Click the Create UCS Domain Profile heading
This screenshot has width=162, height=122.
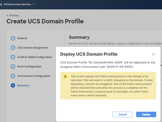[x=45, y=21]
